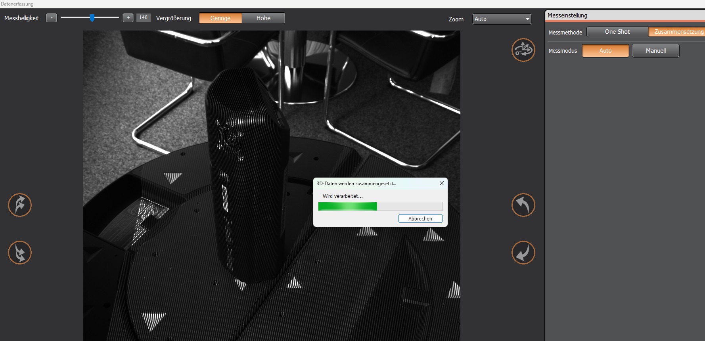
Task: Select Hohe magnification
Action: [263, 18]
